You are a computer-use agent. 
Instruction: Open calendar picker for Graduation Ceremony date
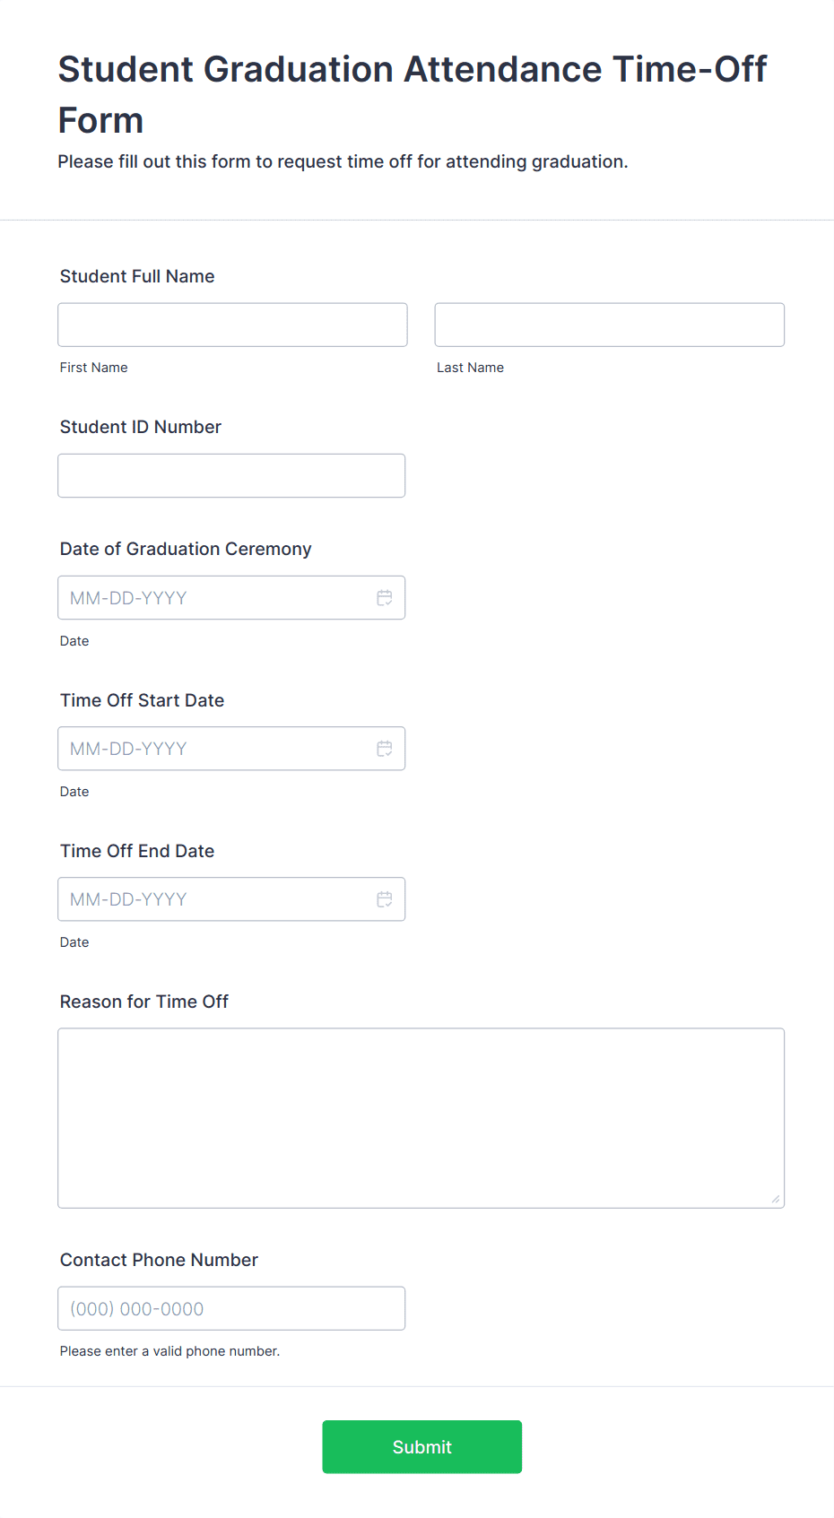384,598
